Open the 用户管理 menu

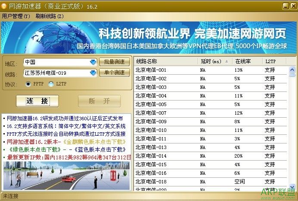[16, 16]
